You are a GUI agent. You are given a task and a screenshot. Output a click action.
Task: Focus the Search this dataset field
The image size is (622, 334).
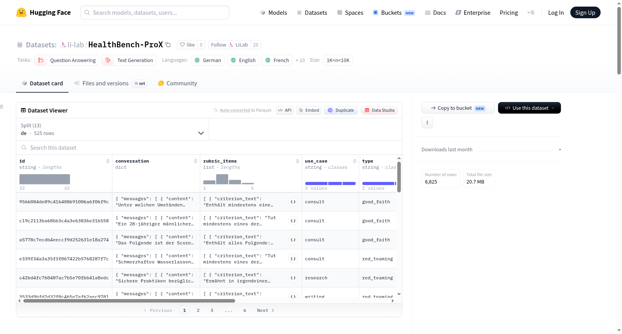(x=209, y=147)
